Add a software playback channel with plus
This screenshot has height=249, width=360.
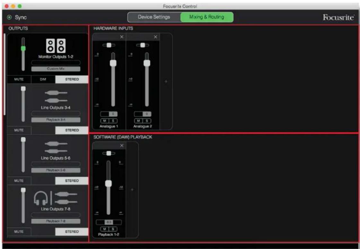click(132, 190)
